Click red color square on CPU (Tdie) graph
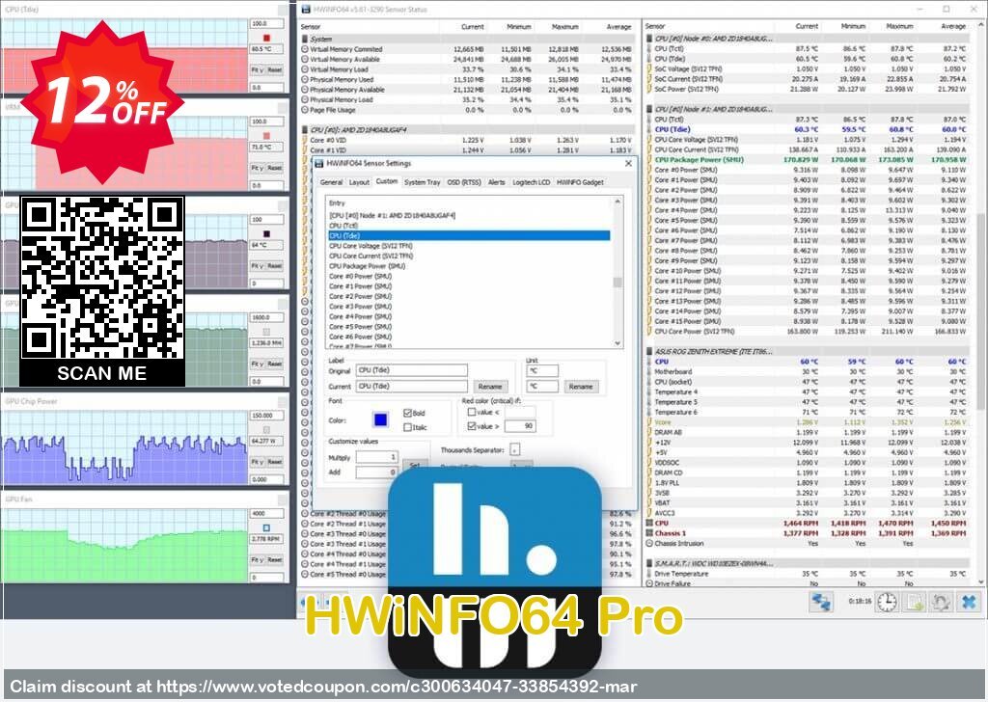Screen dimensions: 988x702 pos(266,38)
